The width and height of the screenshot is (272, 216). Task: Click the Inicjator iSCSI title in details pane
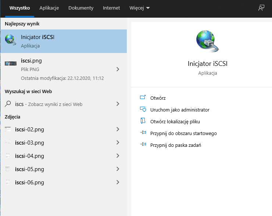click(207, 64)
